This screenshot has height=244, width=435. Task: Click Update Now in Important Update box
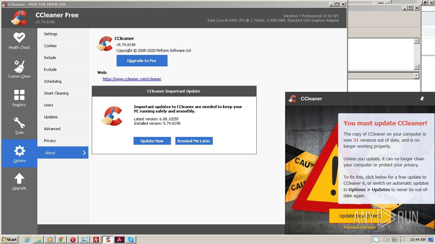(x=152, y=141)
